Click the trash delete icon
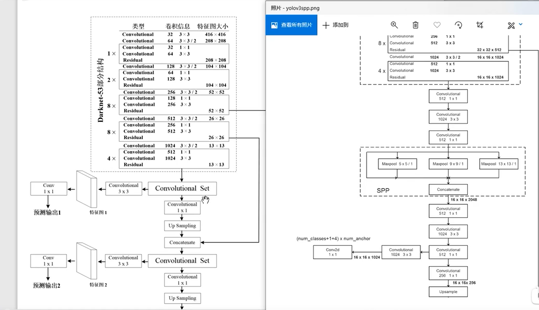The width and height of the screenshot is (539, 310). [416, 25]
